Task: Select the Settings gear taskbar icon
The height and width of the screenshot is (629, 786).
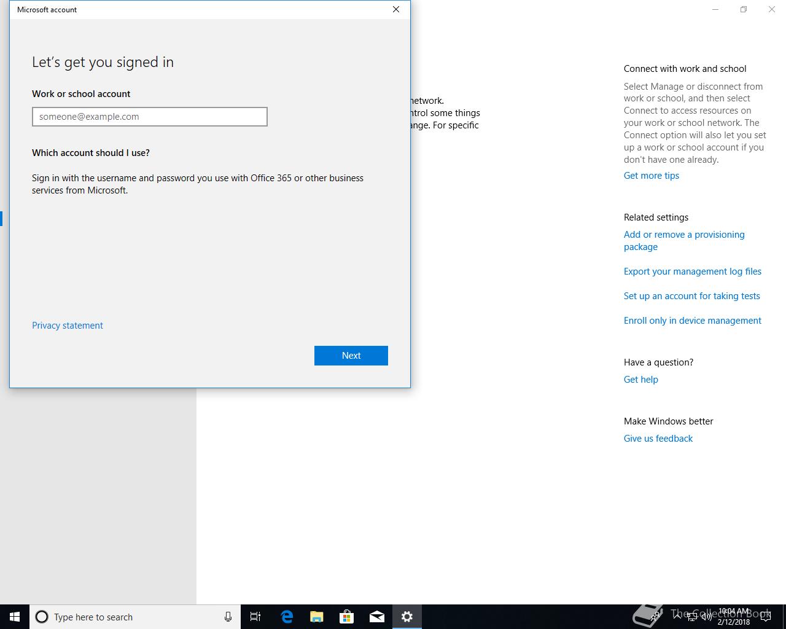Action: [x=407, y=617]
